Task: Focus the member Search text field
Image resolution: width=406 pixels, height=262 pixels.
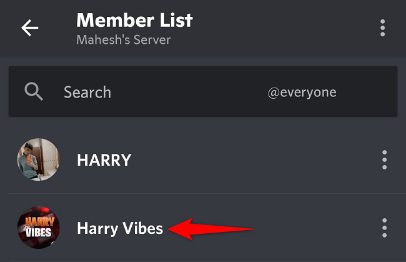Action: 87,93
